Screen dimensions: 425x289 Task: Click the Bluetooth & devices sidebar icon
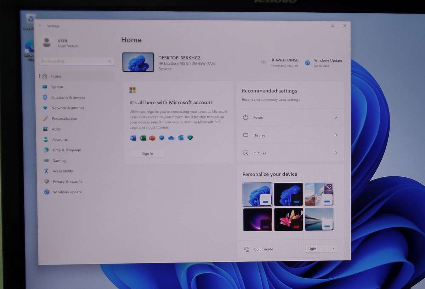(45, 97)
